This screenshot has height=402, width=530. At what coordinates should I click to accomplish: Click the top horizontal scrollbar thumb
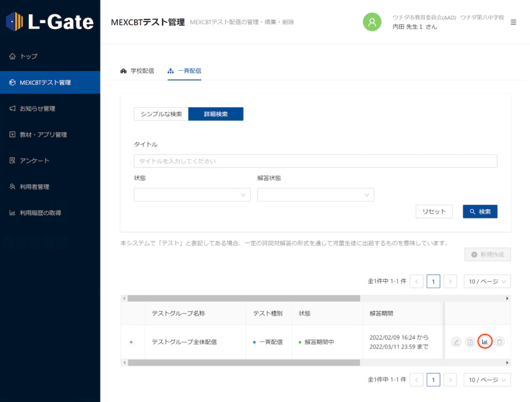pos(244,298)
